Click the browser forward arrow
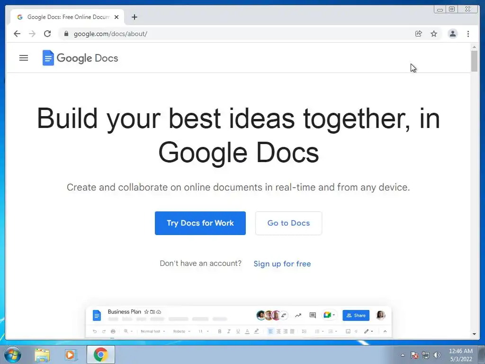485x364 pixels. click(32, 34)
